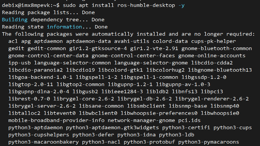Click the 'sudo apt install' command text
Screen dimensions: 260x146
pyautogui.click(x=88, y=5)
